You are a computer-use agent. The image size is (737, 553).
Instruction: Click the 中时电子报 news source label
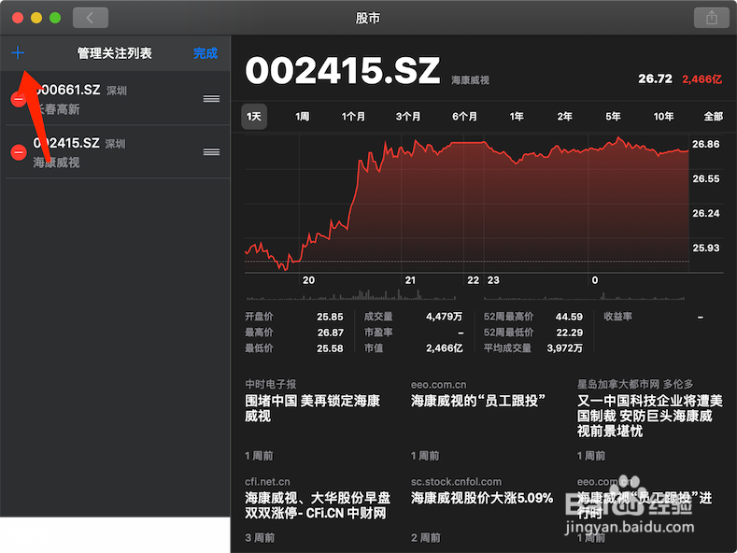[270, 384]
